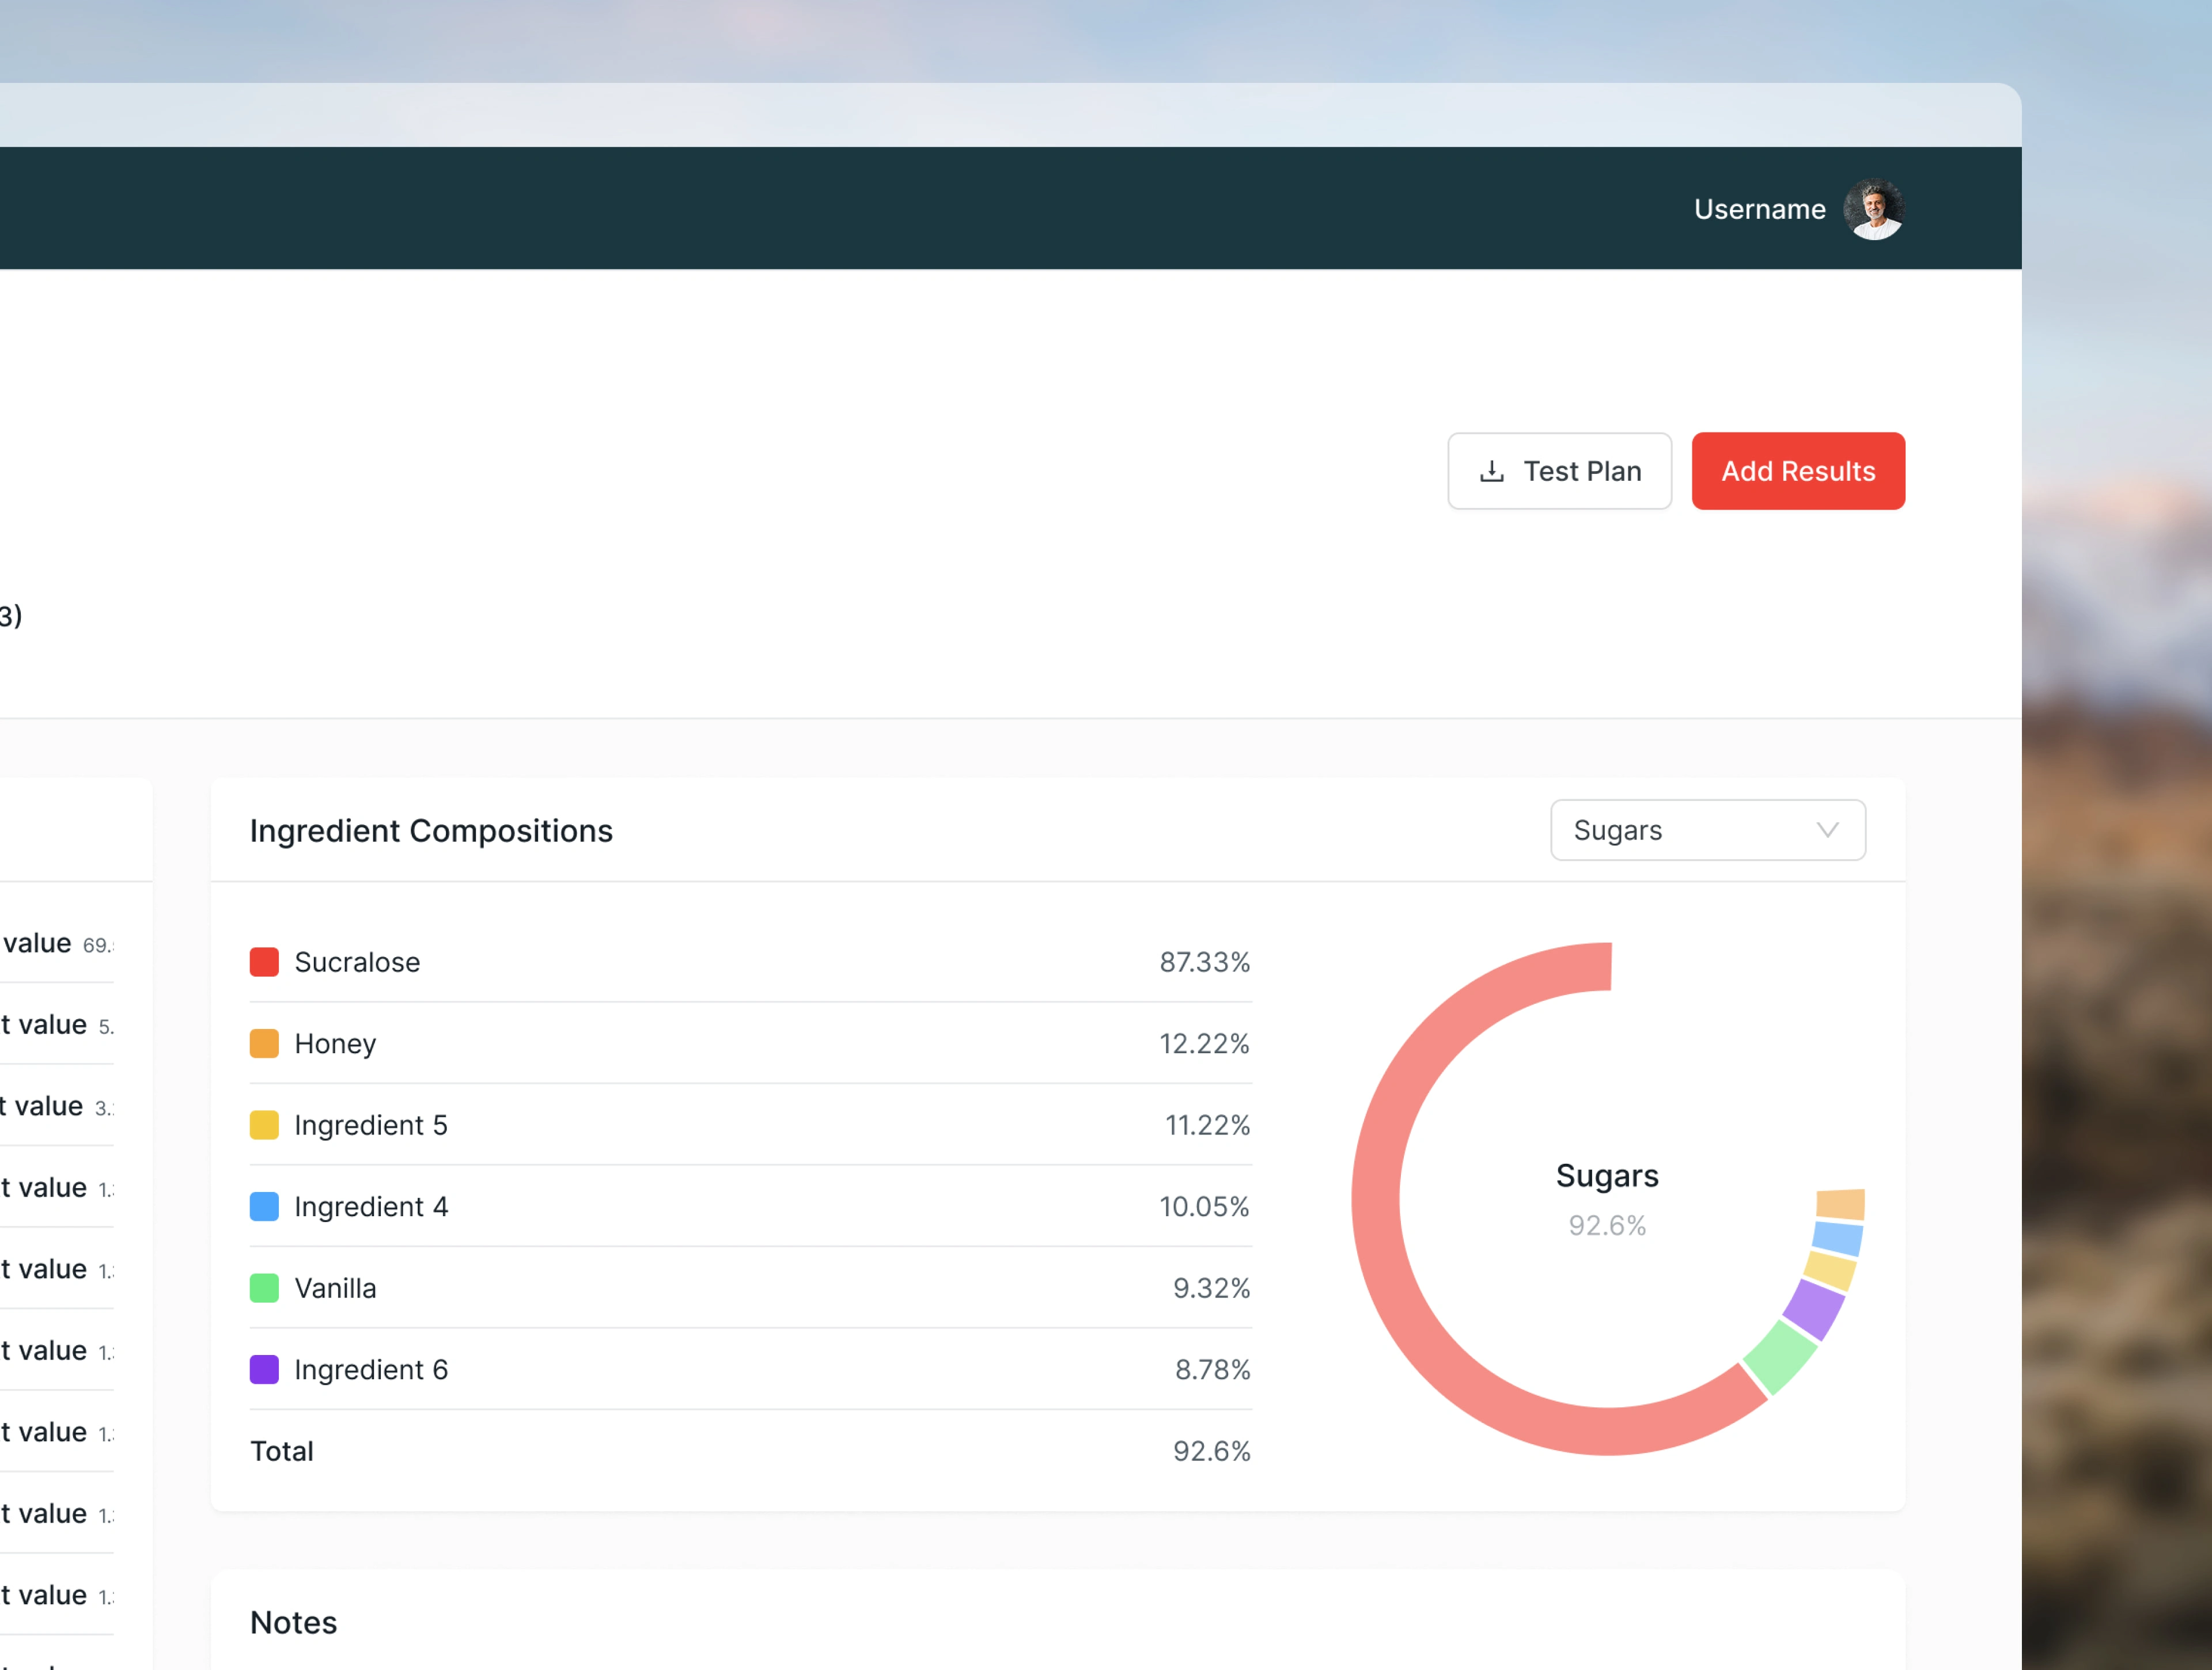Select the Sucralose ingredient row

tap(750, 962)
